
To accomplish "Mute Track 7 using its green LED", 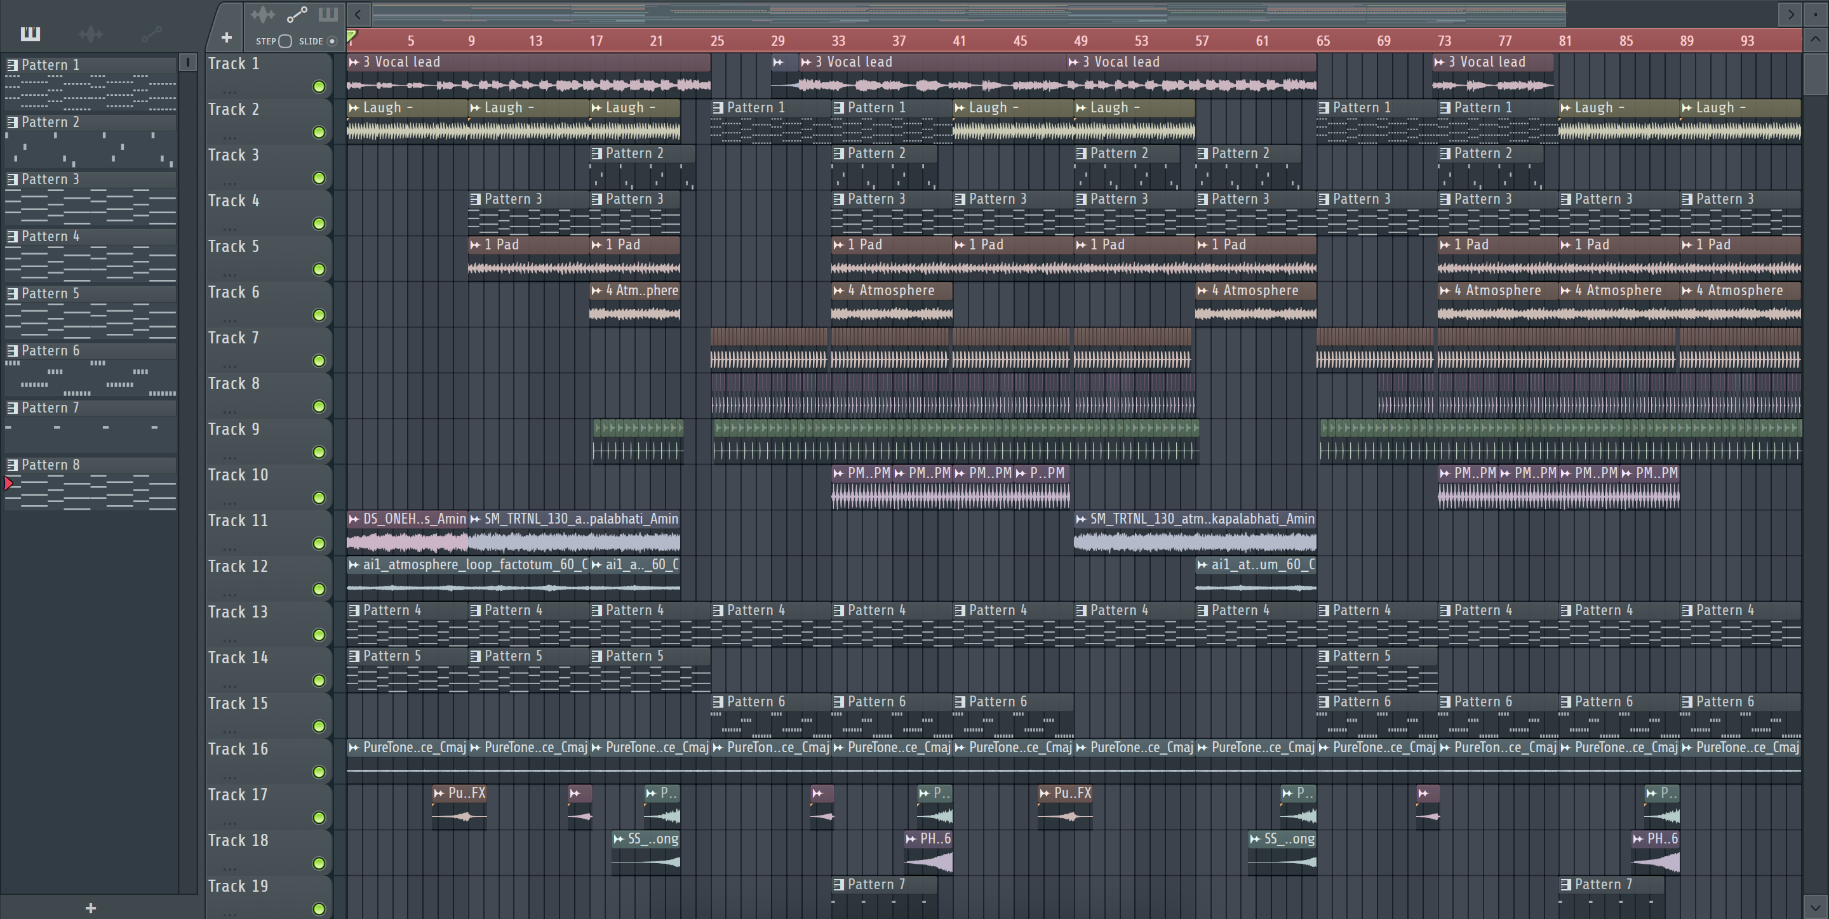I will tap(319, 360).
